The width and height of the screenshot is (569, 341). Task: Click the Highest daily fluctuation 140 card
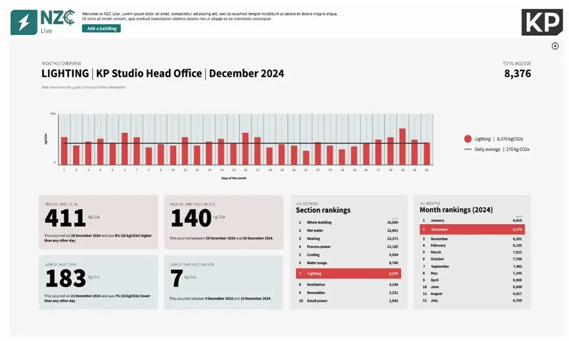(223, 222)
